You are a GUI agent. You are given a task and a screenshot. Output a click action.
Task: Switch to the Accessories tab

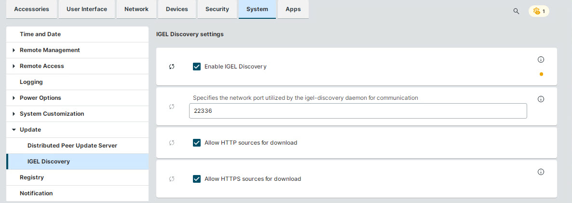31,9
